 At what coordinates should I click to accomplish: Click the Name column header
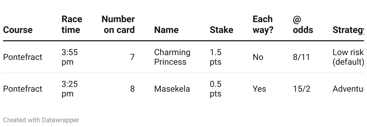(166, 30)
